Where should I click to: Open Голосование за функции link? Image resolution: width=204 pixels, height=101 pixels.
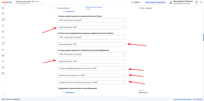click(182, 99)
